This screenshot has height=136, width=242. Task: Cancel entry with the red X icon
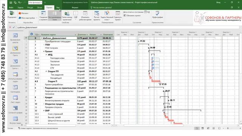[10, 27]
